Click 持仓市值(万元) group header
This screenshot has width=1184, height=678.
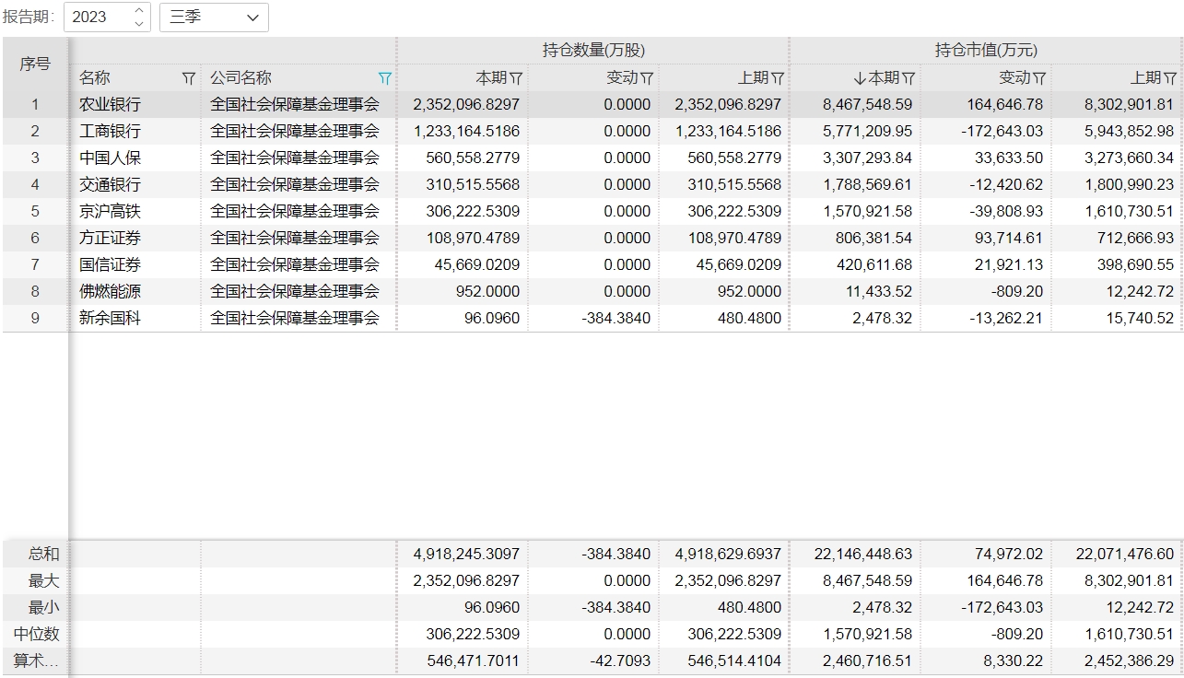coord(986,51)
